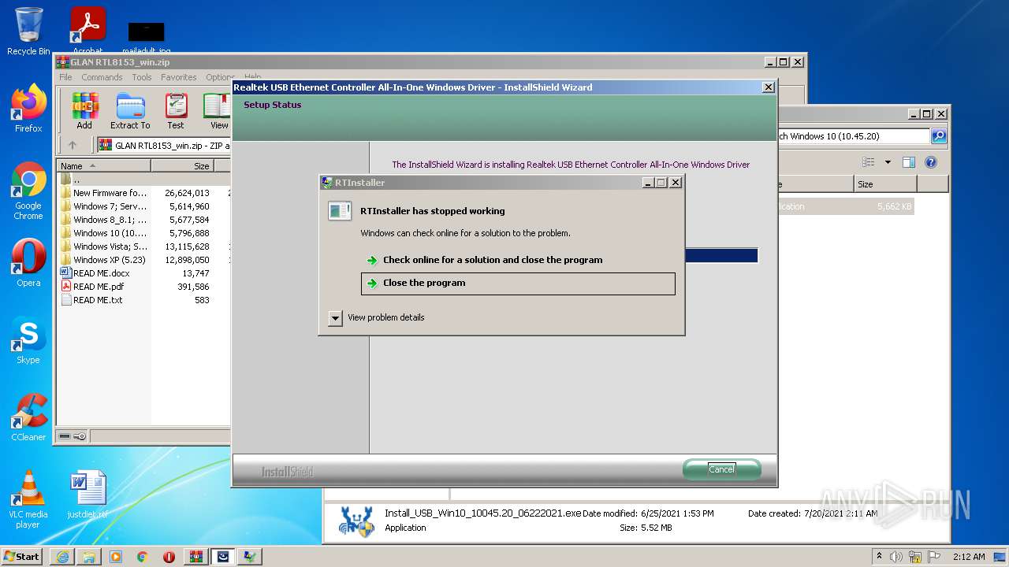Open the justdiet.rtf desktop file
This screenshot has width=1009, height=567.
(87, 495)
